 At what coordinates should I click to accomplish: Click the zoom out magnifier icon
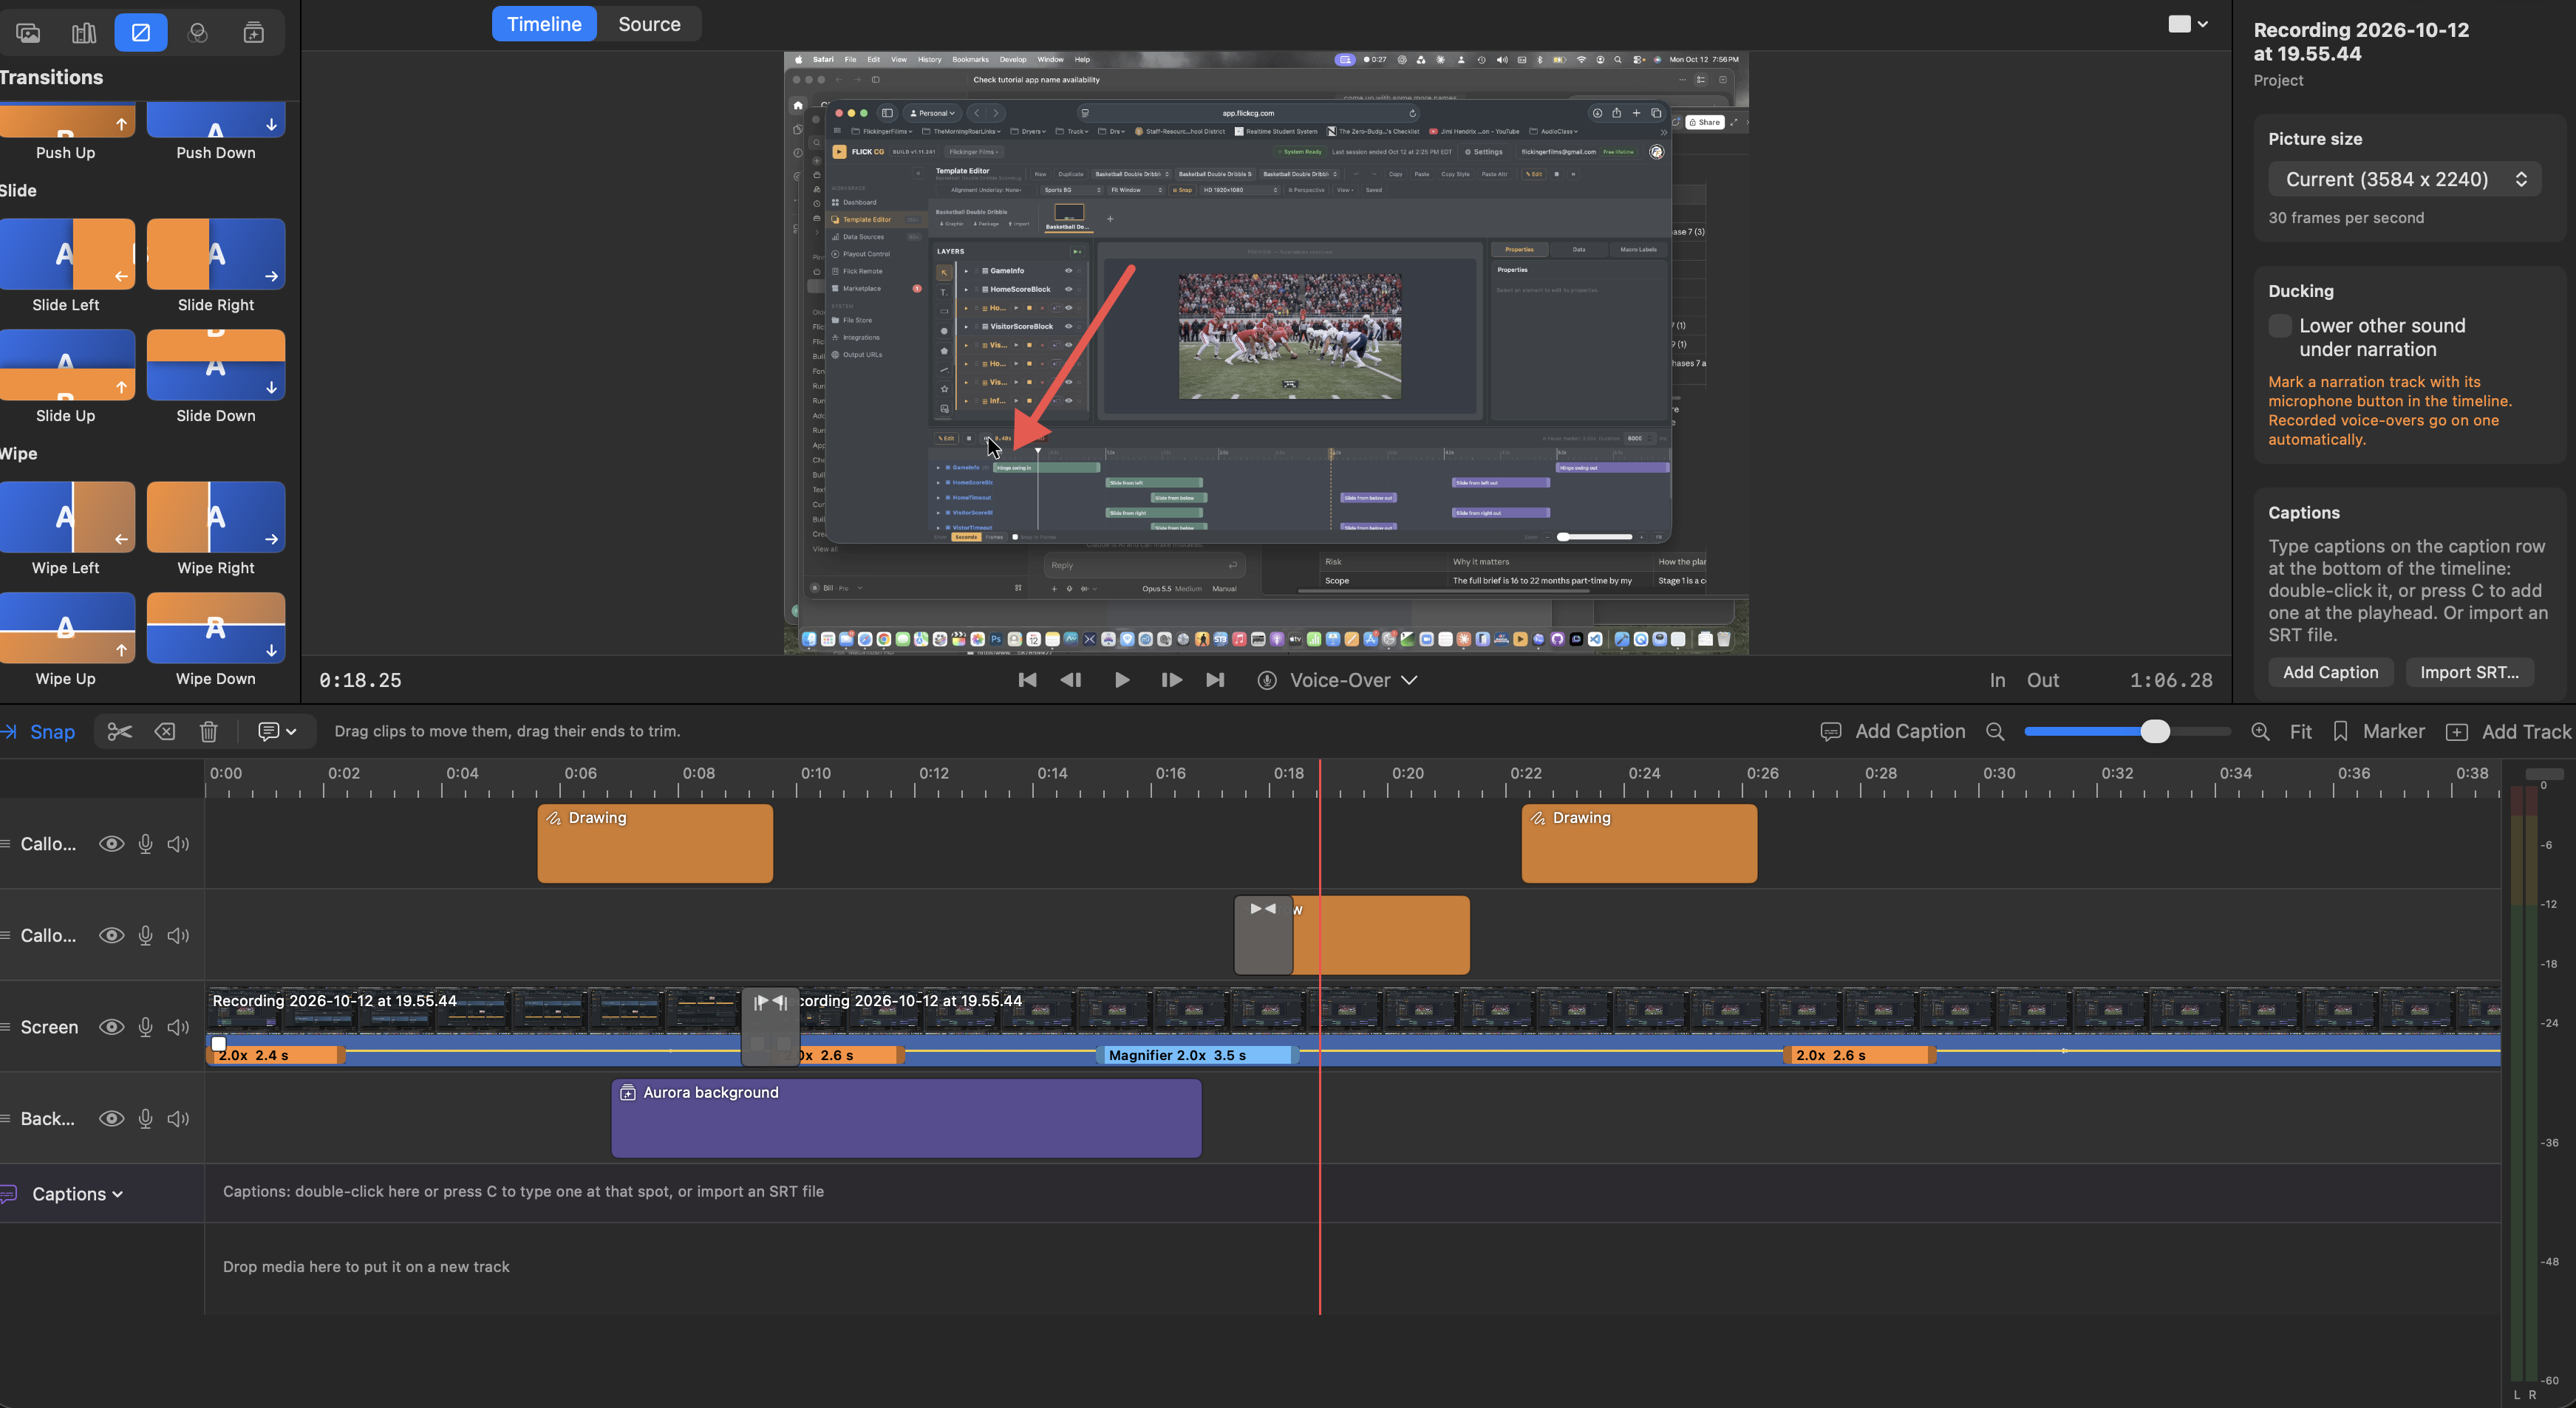pyautogui.click(x=1995, y=732)
